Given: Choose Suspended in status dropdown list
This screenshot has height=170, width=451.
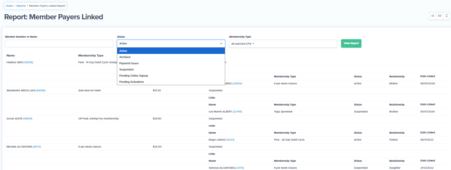Looking at the screenshot, I should tap(171, 69).
